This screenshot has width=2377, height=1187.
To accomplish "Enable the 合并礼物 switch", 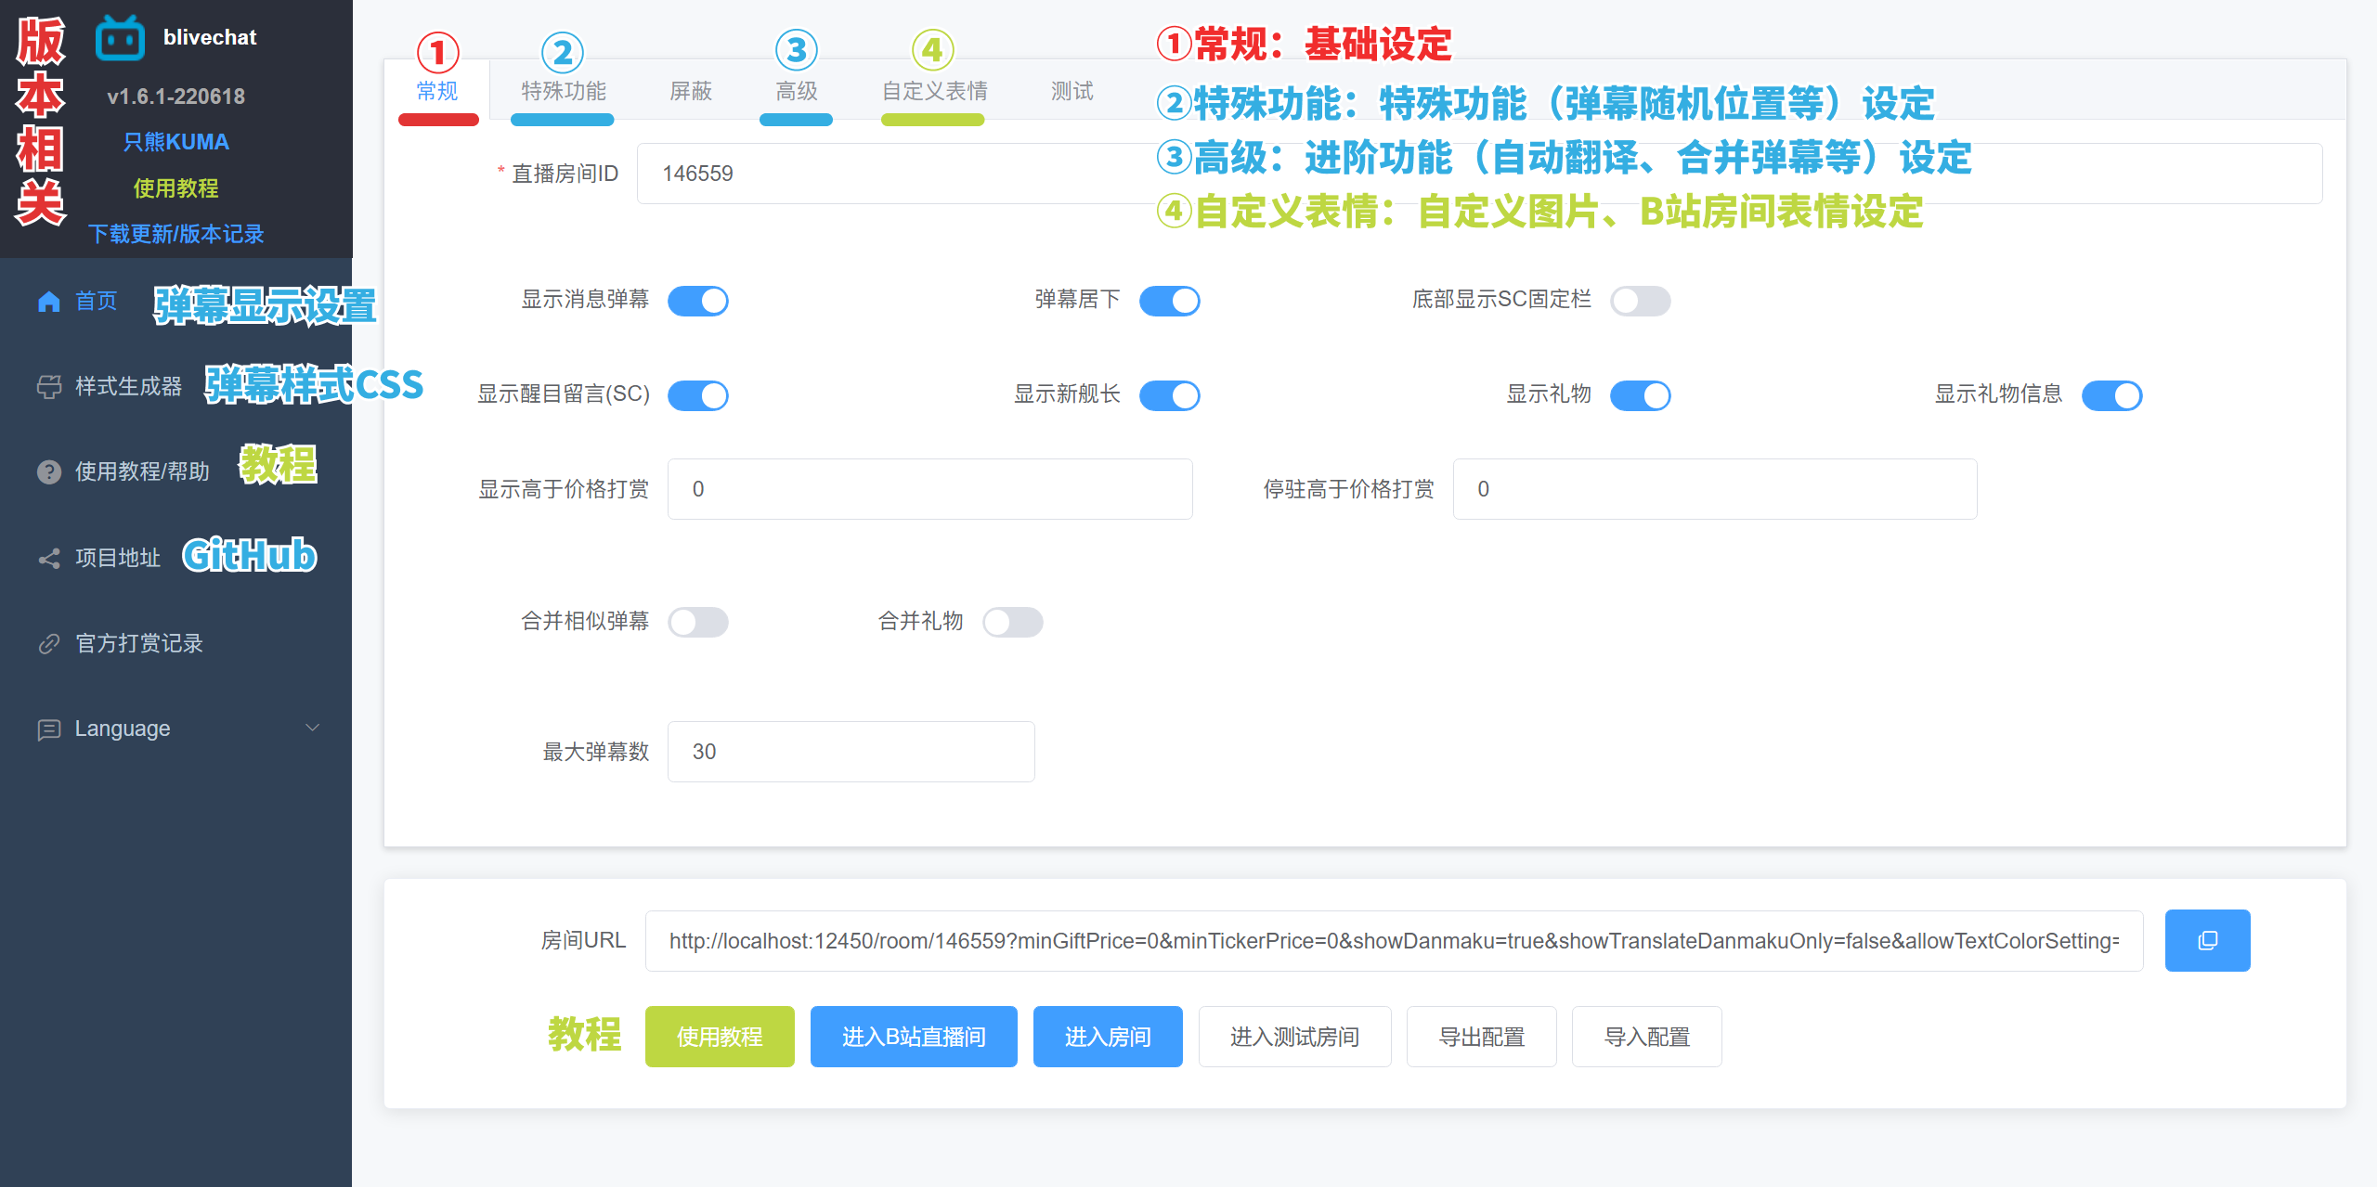I will tap(1012, 622).
